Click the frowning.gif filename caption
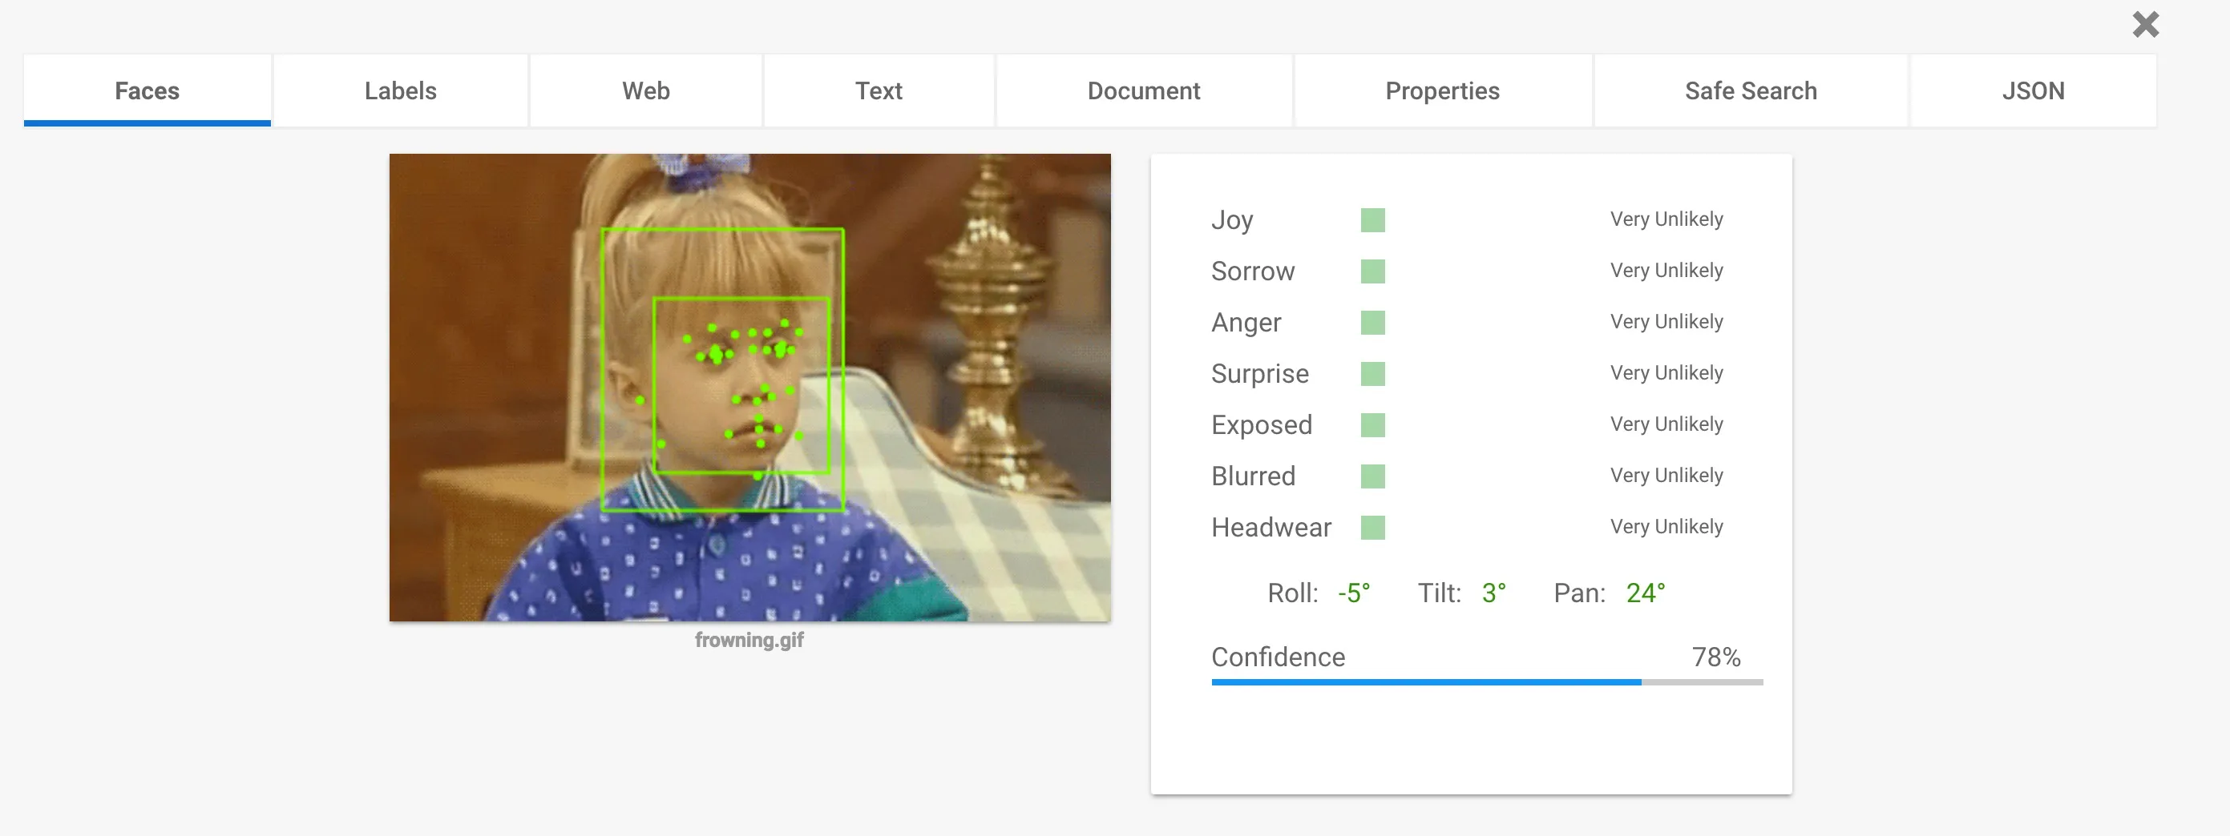Viewport: 2230px width, 836px height. tap(749, 641)
